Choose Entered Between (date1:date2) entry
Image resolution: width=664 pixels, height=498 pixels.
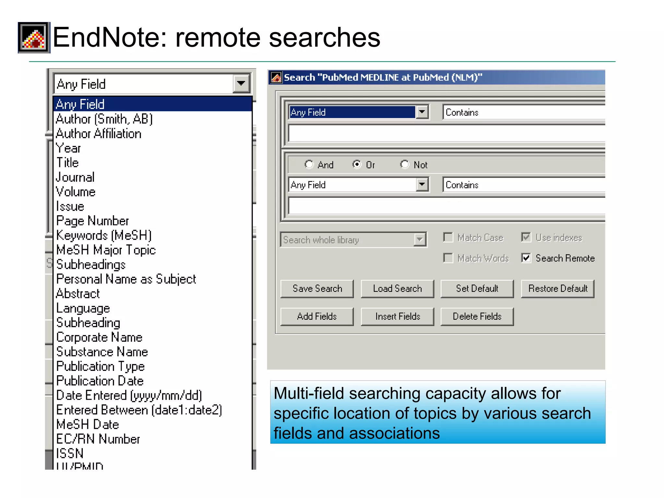point(152,410)
